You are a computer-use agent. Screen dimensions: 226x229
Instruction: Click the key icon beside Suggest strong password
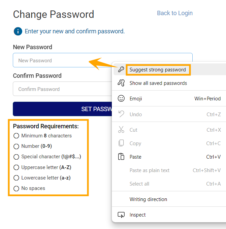pos(121,70)
